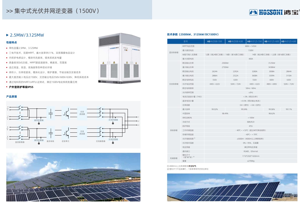This screenshot has width=300, height=209.
Task: Select the 2.5MW/3.125MW heading
Action: (x=27, y=35)
